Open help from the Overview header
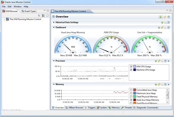 [169, 17]
